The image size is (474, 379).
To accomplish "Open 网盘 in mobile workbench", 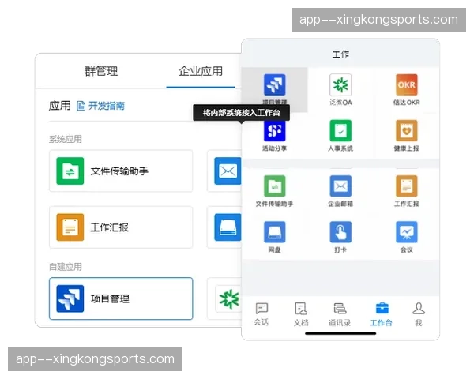I will click(x=274, y=237).
